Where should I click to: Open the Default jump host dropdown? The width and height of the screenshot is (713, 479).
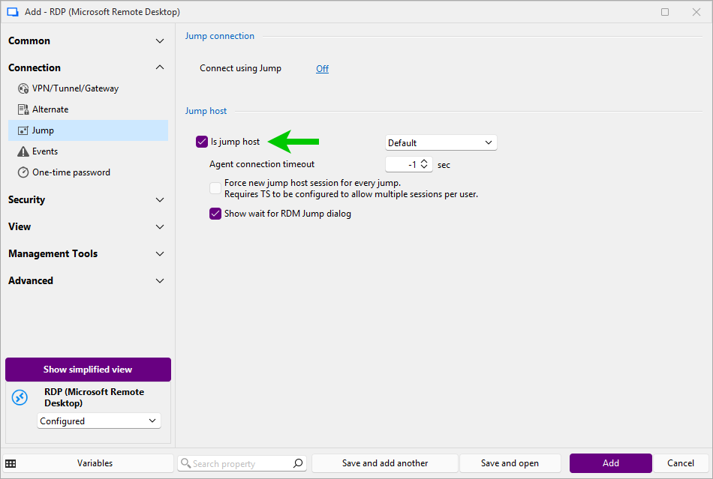[x=441, y=142]
